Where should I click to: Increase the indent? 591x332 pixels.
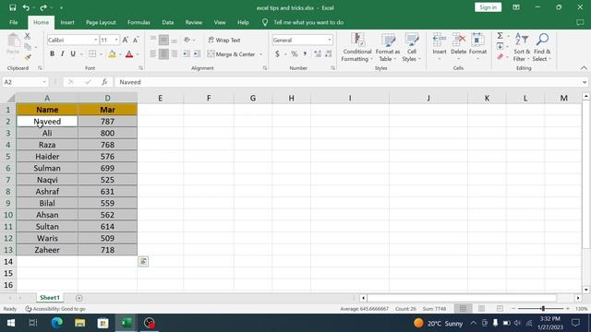click(197, 54)
